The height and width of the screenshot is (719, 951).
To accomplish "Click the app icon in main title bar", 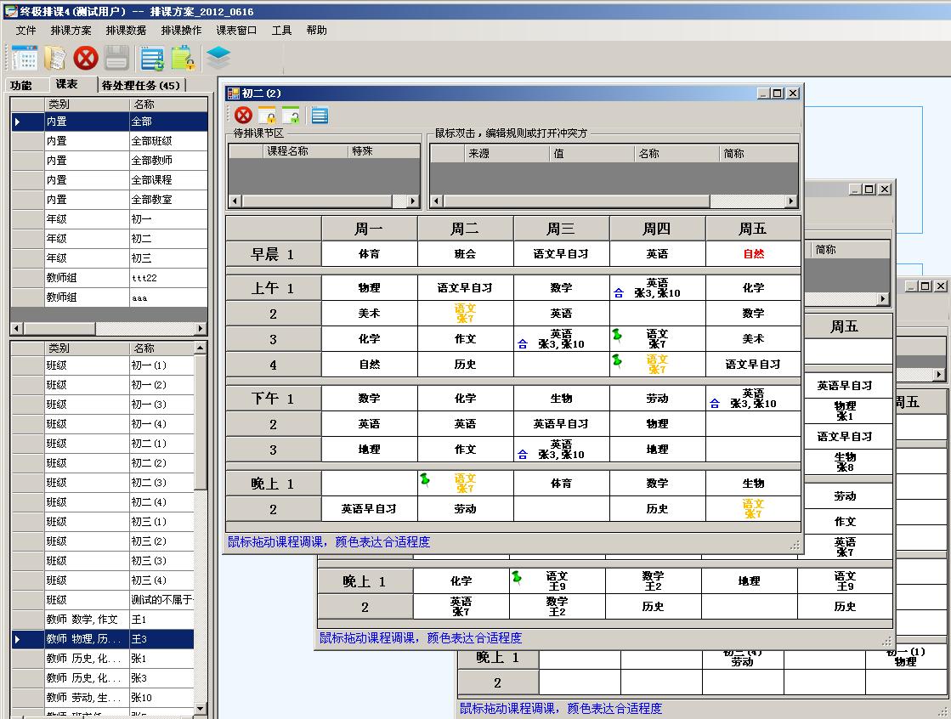I will (11, 11).
